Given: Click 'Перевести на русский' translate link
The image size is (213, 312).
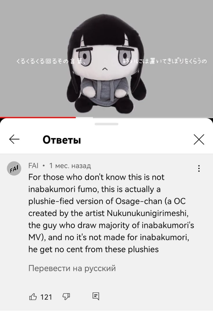Looking at the screenshot, I should [x=72, y=268].
